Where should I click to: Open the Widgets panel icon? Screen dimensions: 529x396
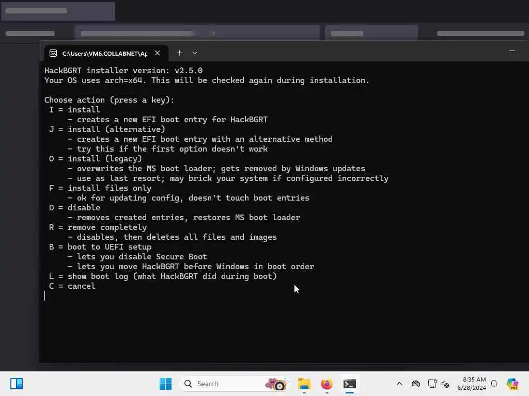(x=16, y=384)
